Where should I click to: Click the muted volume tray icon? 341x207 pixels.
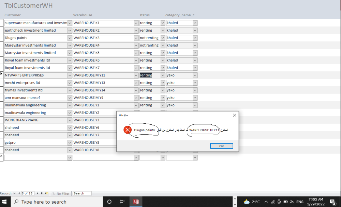[292, 202]
